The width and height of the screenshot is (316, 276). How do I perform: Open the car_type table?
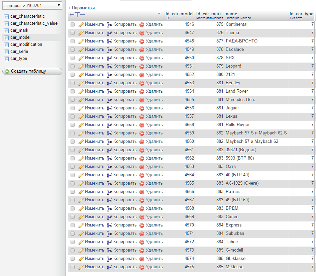coord(19,59)
